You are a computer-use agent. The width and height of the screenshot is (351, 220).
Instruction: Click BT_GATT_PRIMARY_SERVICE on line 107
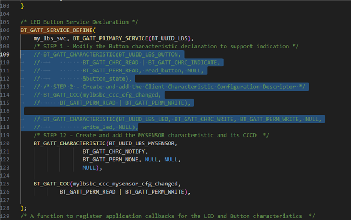[110, 38]
